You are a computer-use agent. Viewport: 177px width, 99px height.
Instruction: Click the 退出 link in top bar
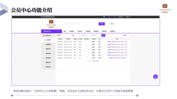tap(114, 17)
